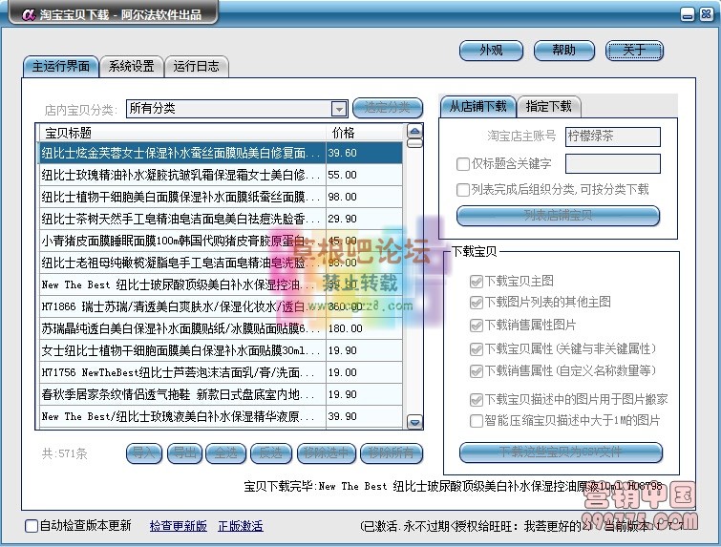Click the list scrollbar up arrow
This screenshot has width=721, height=547.
(x=414, y=132)
